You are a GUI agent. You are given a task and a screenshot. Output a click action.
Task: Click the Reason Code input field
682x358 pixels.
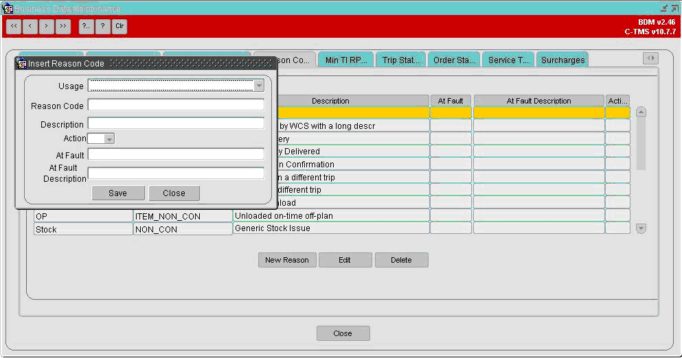176,105
